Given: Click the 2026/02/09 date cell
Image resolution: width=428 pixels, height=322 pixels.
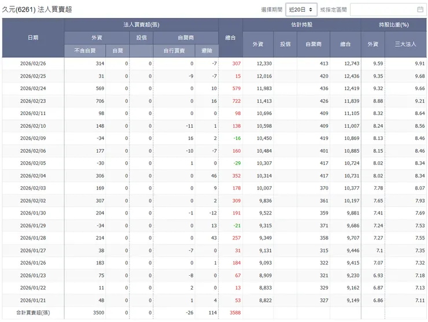Looking at the screenshot, I should 33,138.
